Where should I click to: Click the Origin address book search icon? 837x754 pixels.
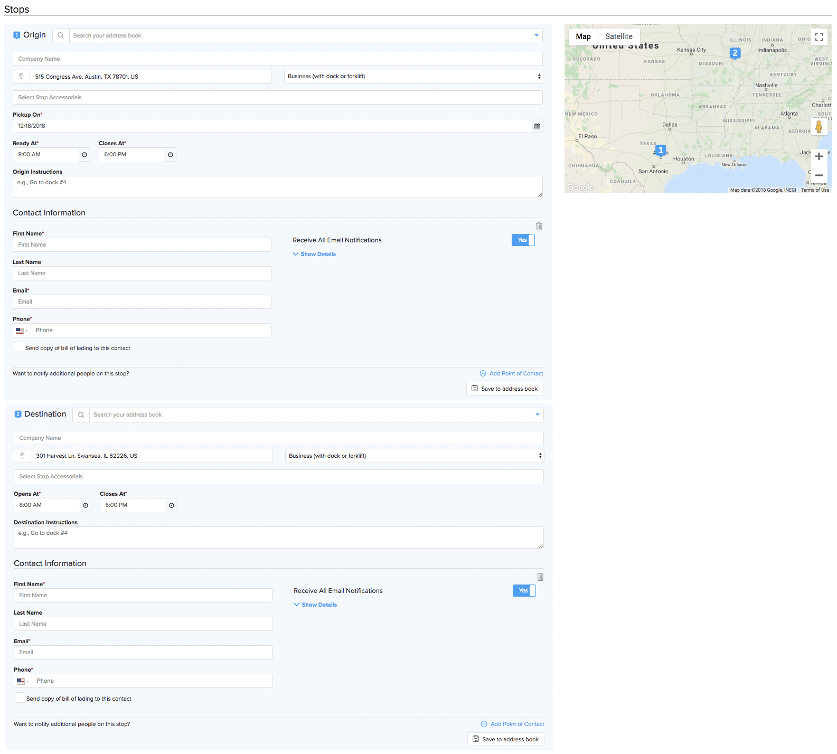(x=61, y=36)
